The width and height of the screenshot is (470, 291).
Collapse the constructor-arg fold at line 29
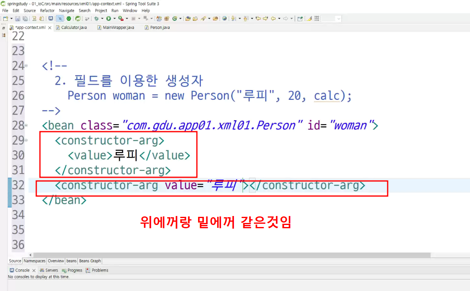point(26,140)
